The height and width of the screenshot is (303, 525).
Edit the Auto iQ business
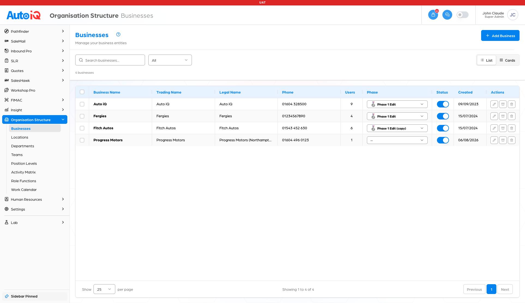coord(494,104)
